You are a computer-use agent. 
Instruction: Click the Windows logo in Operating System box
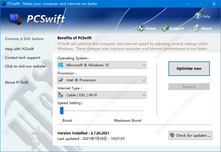61,65
